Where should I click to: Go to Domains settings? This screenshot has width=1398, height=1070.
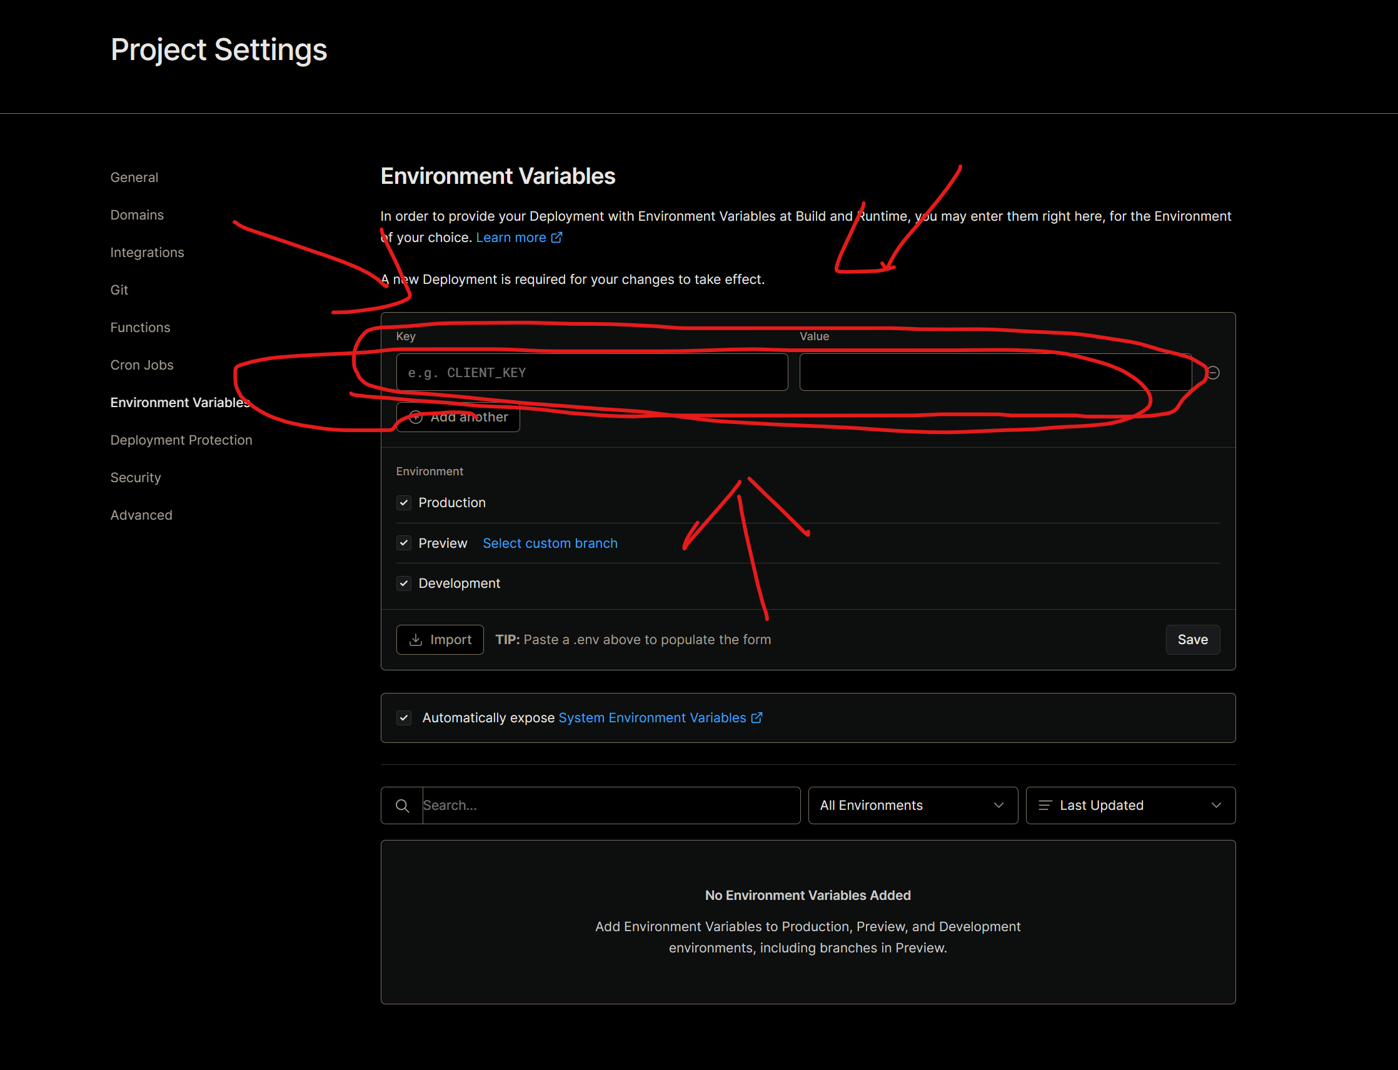click(x=137, y=215)
